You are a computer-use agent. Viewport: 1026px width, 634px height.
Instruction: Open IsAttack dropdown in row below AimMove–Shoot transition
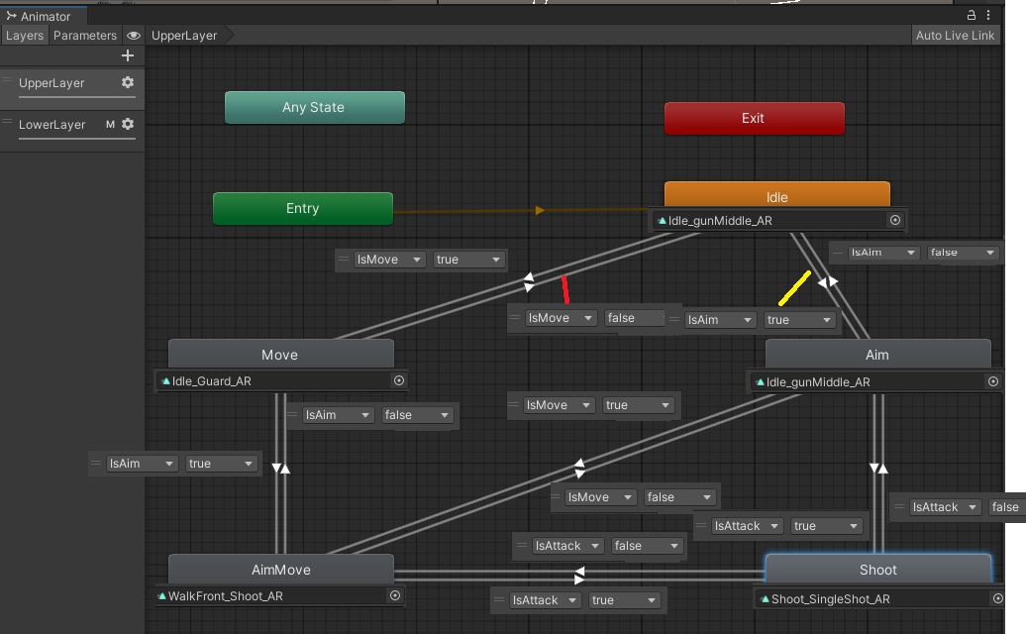point(545,600)
